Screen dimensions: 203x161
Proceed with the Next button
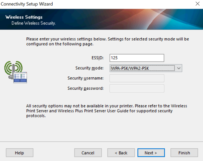click(x=151, y=153)
